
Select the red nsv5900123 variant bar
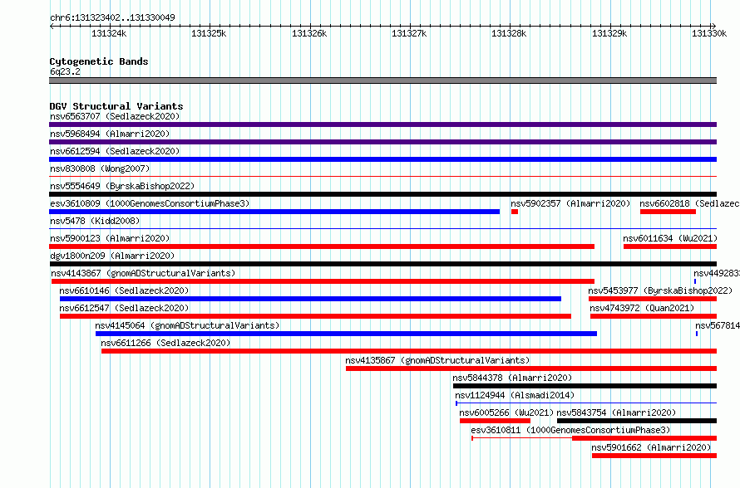(322, 246)
